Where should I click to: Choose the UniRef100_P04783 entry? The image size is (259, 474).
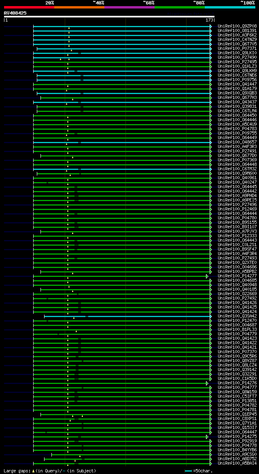click(237, 129)
